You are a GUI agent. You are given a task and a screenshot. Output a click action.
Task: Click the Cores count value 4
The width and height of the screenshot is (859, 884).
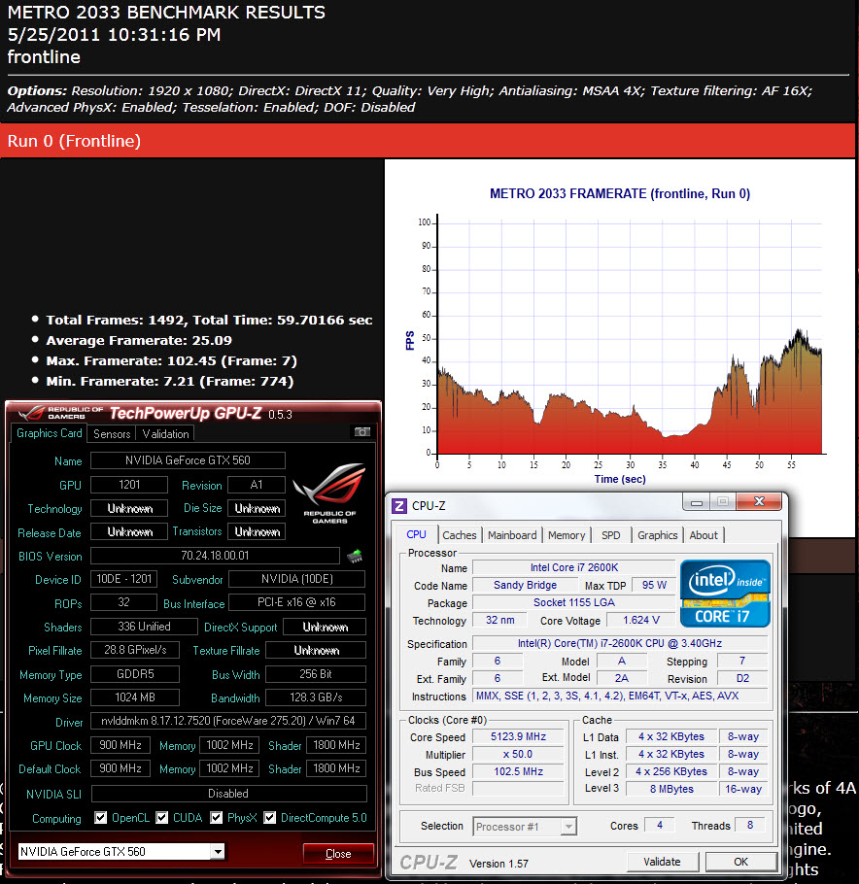pos(660,825)
